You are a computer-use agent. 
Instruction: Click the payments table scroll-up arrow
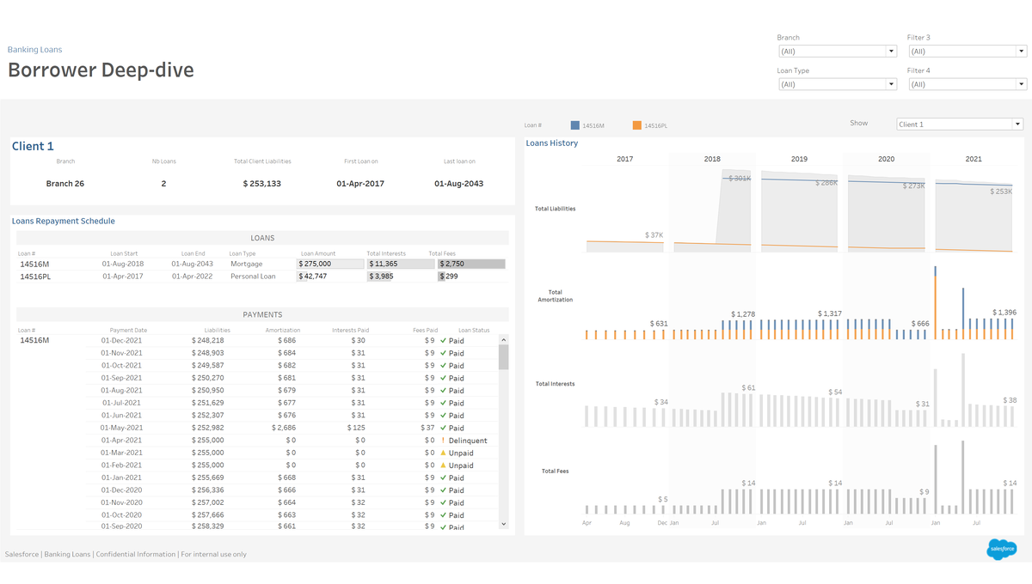point(504,340)
